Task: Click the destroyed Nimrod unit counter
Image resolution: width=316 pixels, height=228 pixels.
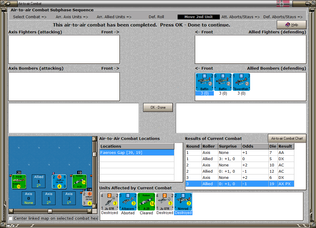Action: click(x=183, y=202)
